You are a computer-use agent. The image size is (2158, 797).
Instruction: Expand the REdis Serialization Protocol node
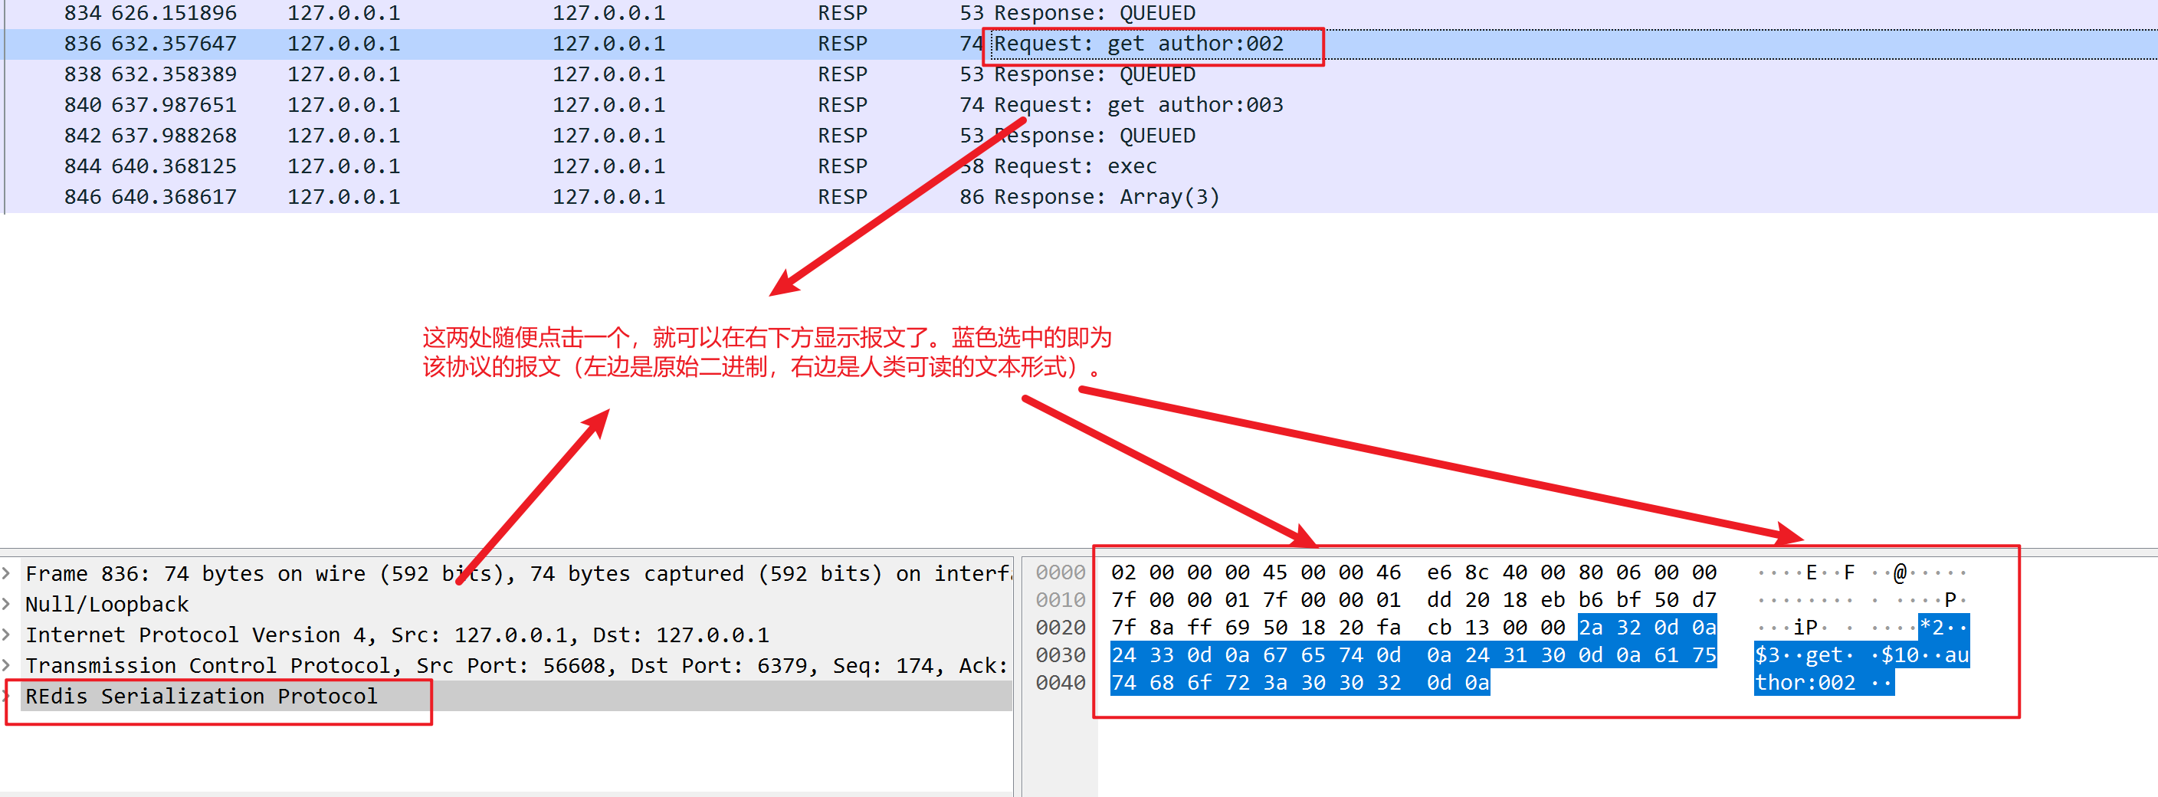(x=8, y=697)
